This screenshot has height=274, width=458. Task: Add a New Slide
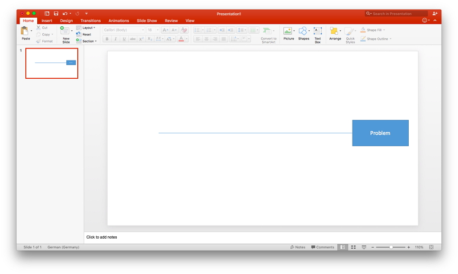66,33
